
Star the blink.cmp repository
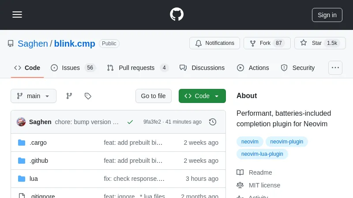point(320,43)
